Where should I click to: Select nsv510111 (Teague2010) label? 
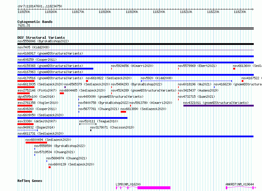pos(99,121)
